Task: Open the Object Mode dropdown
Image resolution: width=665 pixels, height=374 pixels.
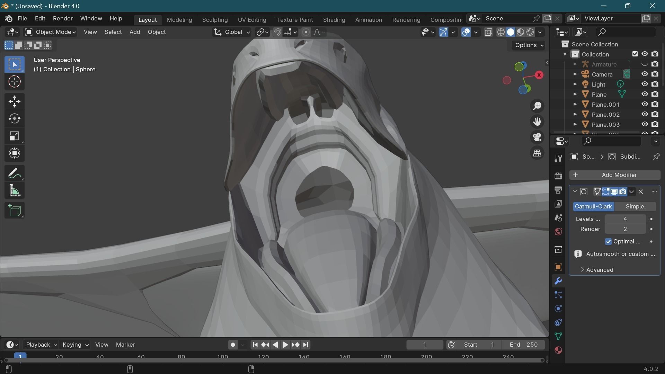Action: point(51,32)
